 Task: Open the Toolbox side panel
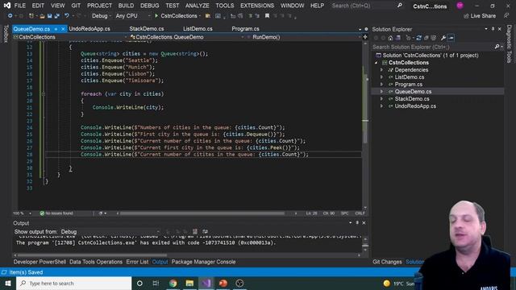pyautogui.click(x=6, y=34)
